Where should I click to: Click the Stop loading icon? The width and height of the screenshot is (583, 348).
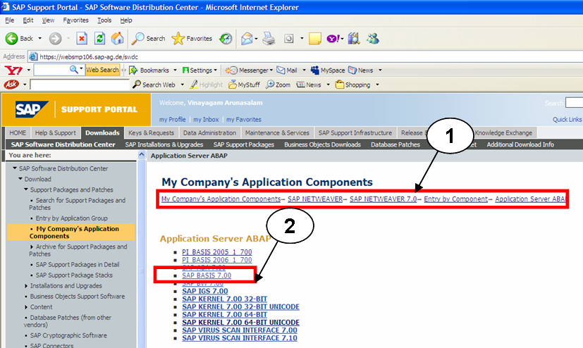pyautogui.click(x=82, y=38)
